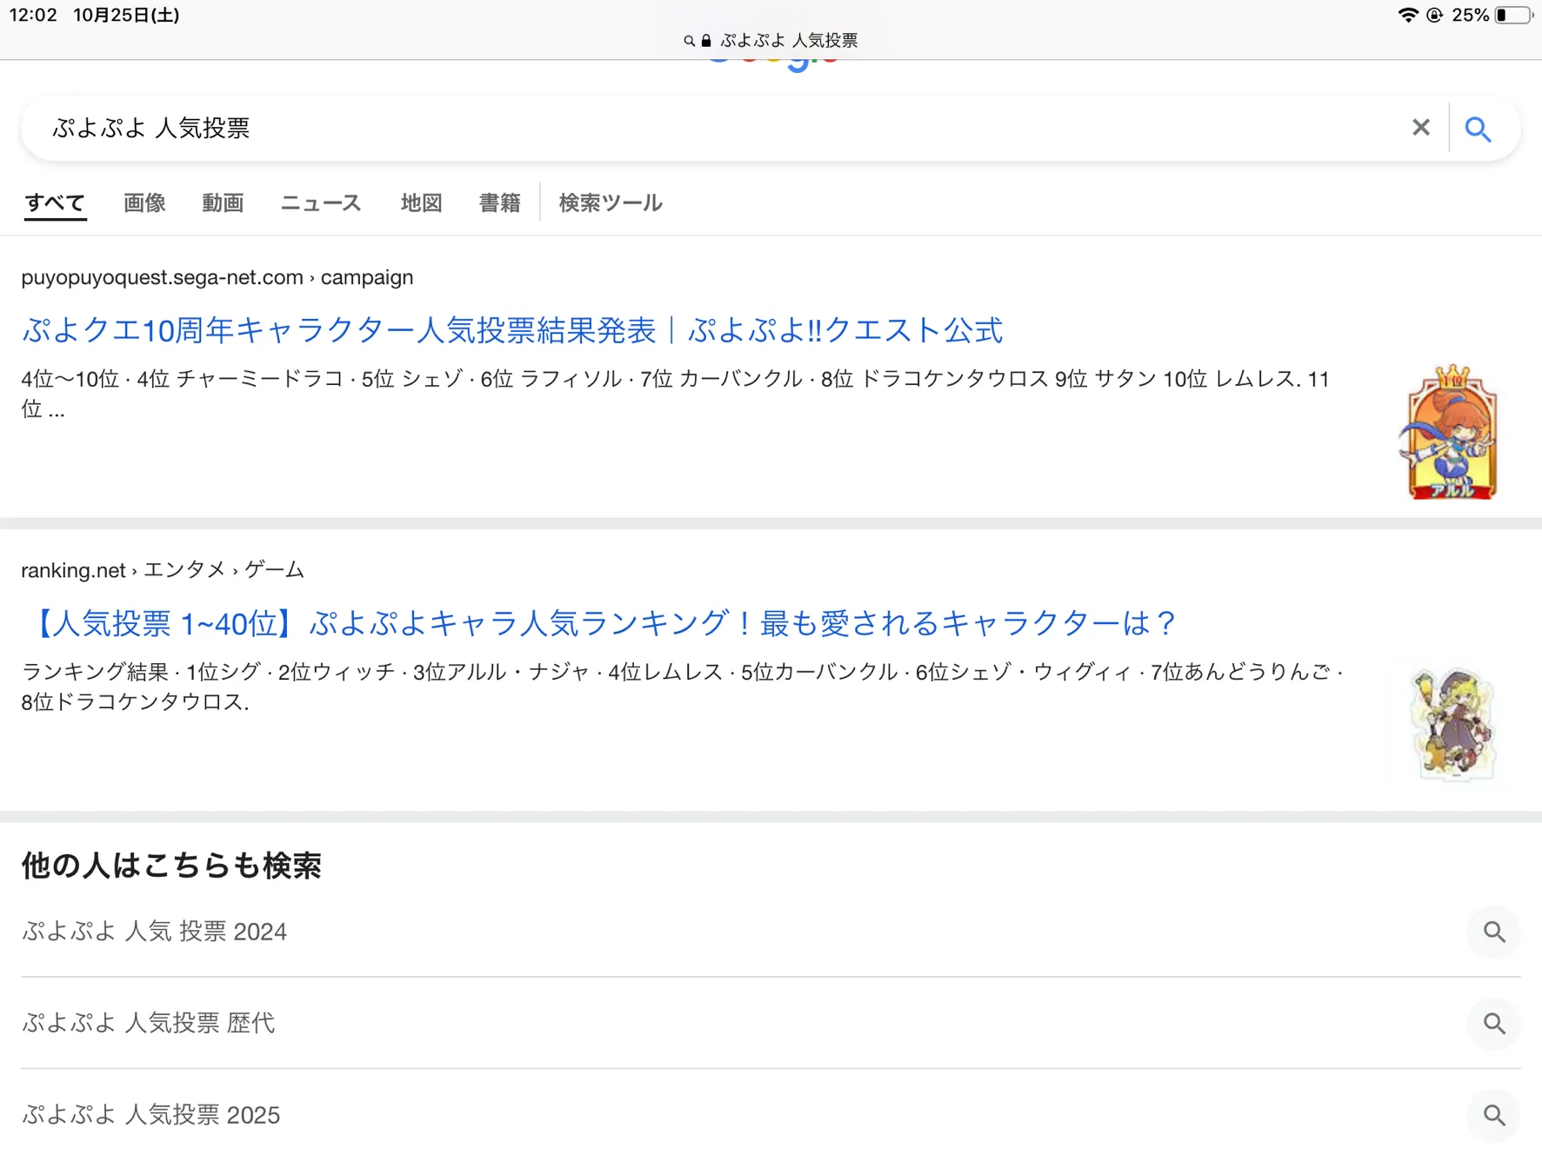Tap the 12:02 clock in status bar

[33, 15]
